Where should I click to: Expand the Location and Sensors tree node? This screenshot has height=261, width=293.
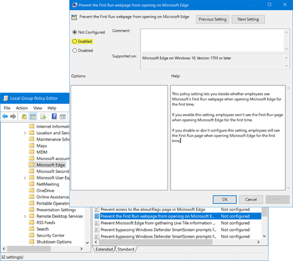(25, 133)
